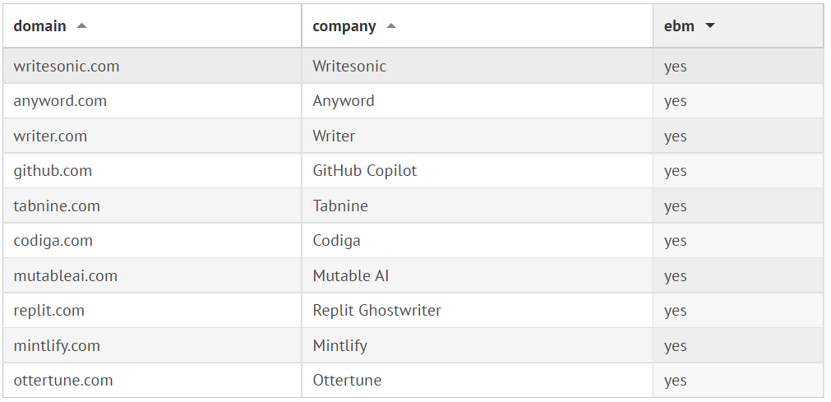Viewport: 831px width, 402px height.
Task: Select the writesonic.com domain cell
Action: click(x=67, y=67)
